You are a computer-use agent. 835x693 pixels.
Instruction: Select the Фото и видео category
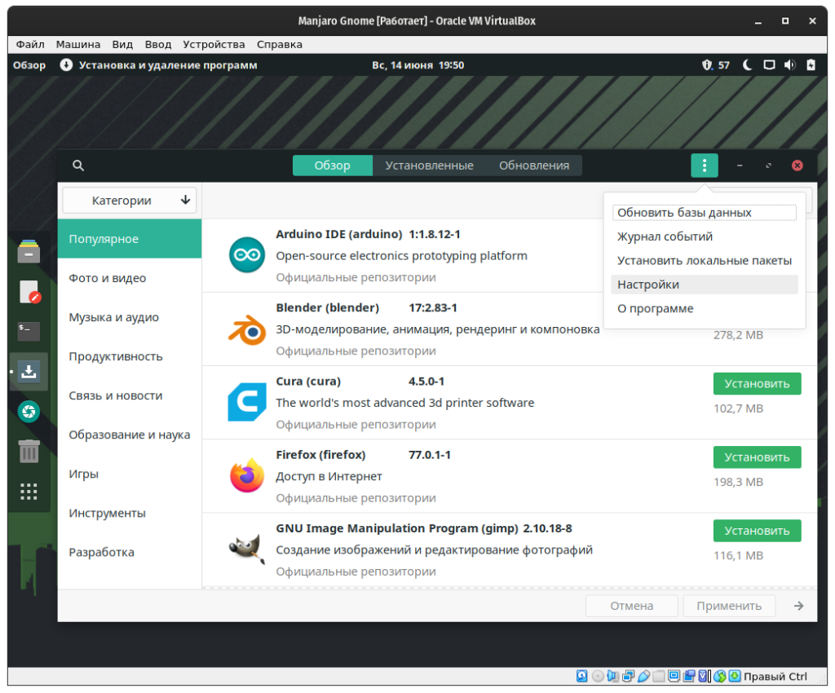click(130, 278)
